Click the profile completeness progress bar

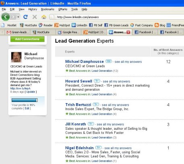point(25,100)
